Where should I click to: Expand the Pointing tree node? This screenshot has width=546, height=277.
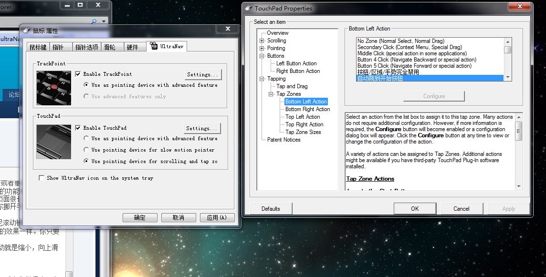point(262,48)
